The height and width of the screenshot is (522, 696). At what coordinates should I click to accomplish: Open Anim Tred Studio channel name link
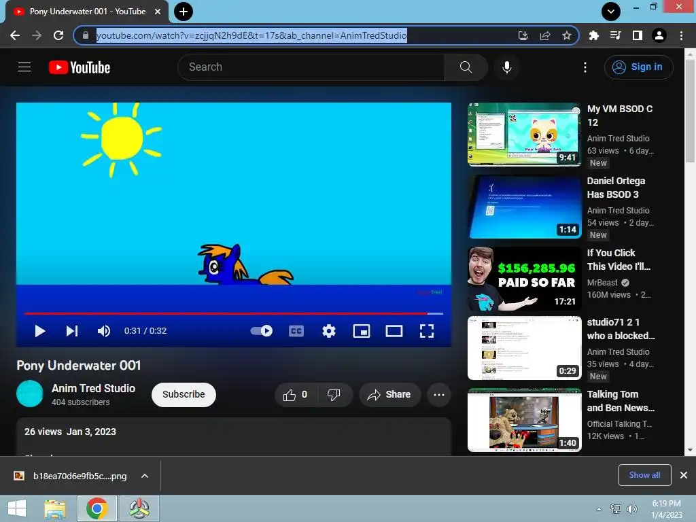(93, 388)
